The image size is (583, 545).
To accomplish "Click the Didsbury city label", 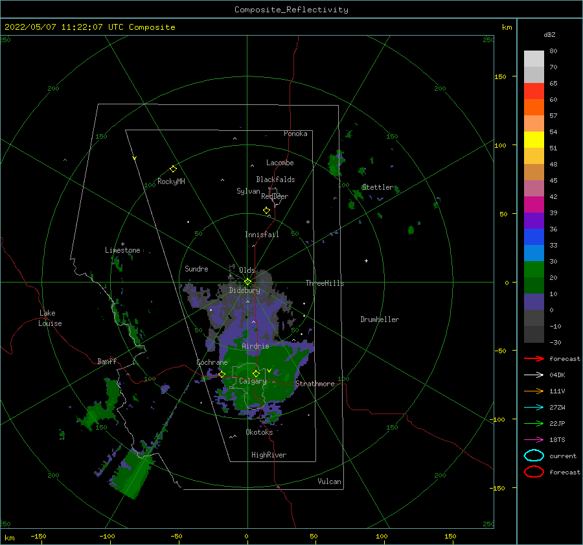I will tap(244, 290).
